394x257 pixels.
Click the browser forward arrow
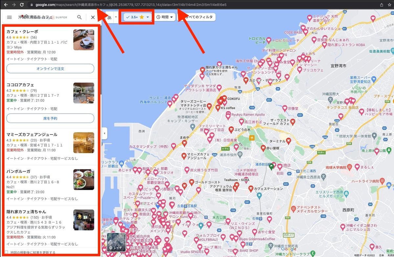click(14, 5)
